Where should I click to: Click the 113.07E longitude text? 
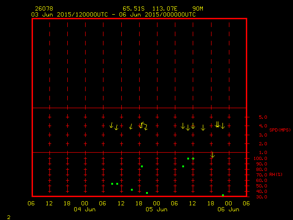coord(167,9)
